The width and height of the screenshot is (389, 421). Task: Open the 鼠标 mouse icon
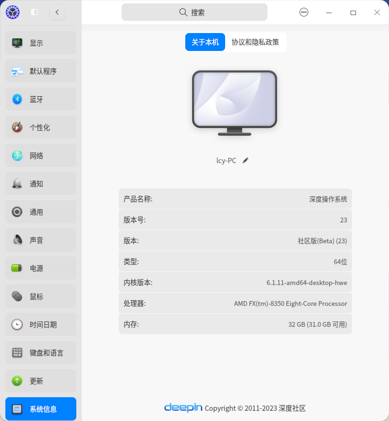[x=17, y=296]
